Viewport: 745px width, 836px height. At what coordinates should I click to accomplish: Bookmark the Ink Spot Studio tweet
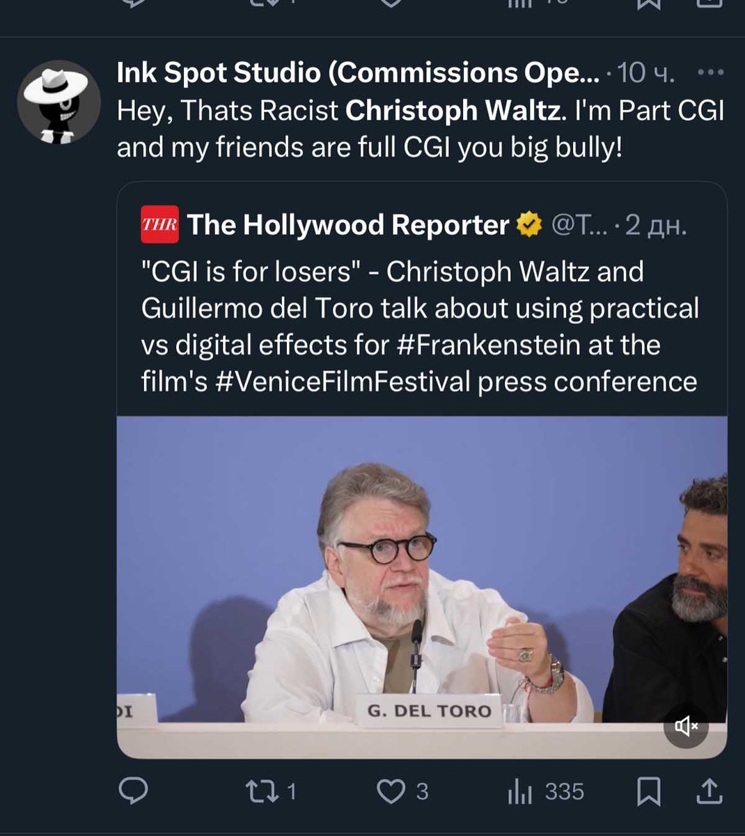click(649, 791)
